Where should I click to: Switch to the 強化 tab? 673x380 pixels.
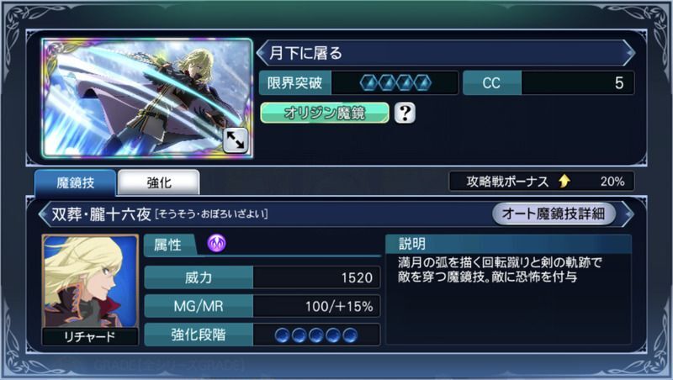(x=159, y=182)
